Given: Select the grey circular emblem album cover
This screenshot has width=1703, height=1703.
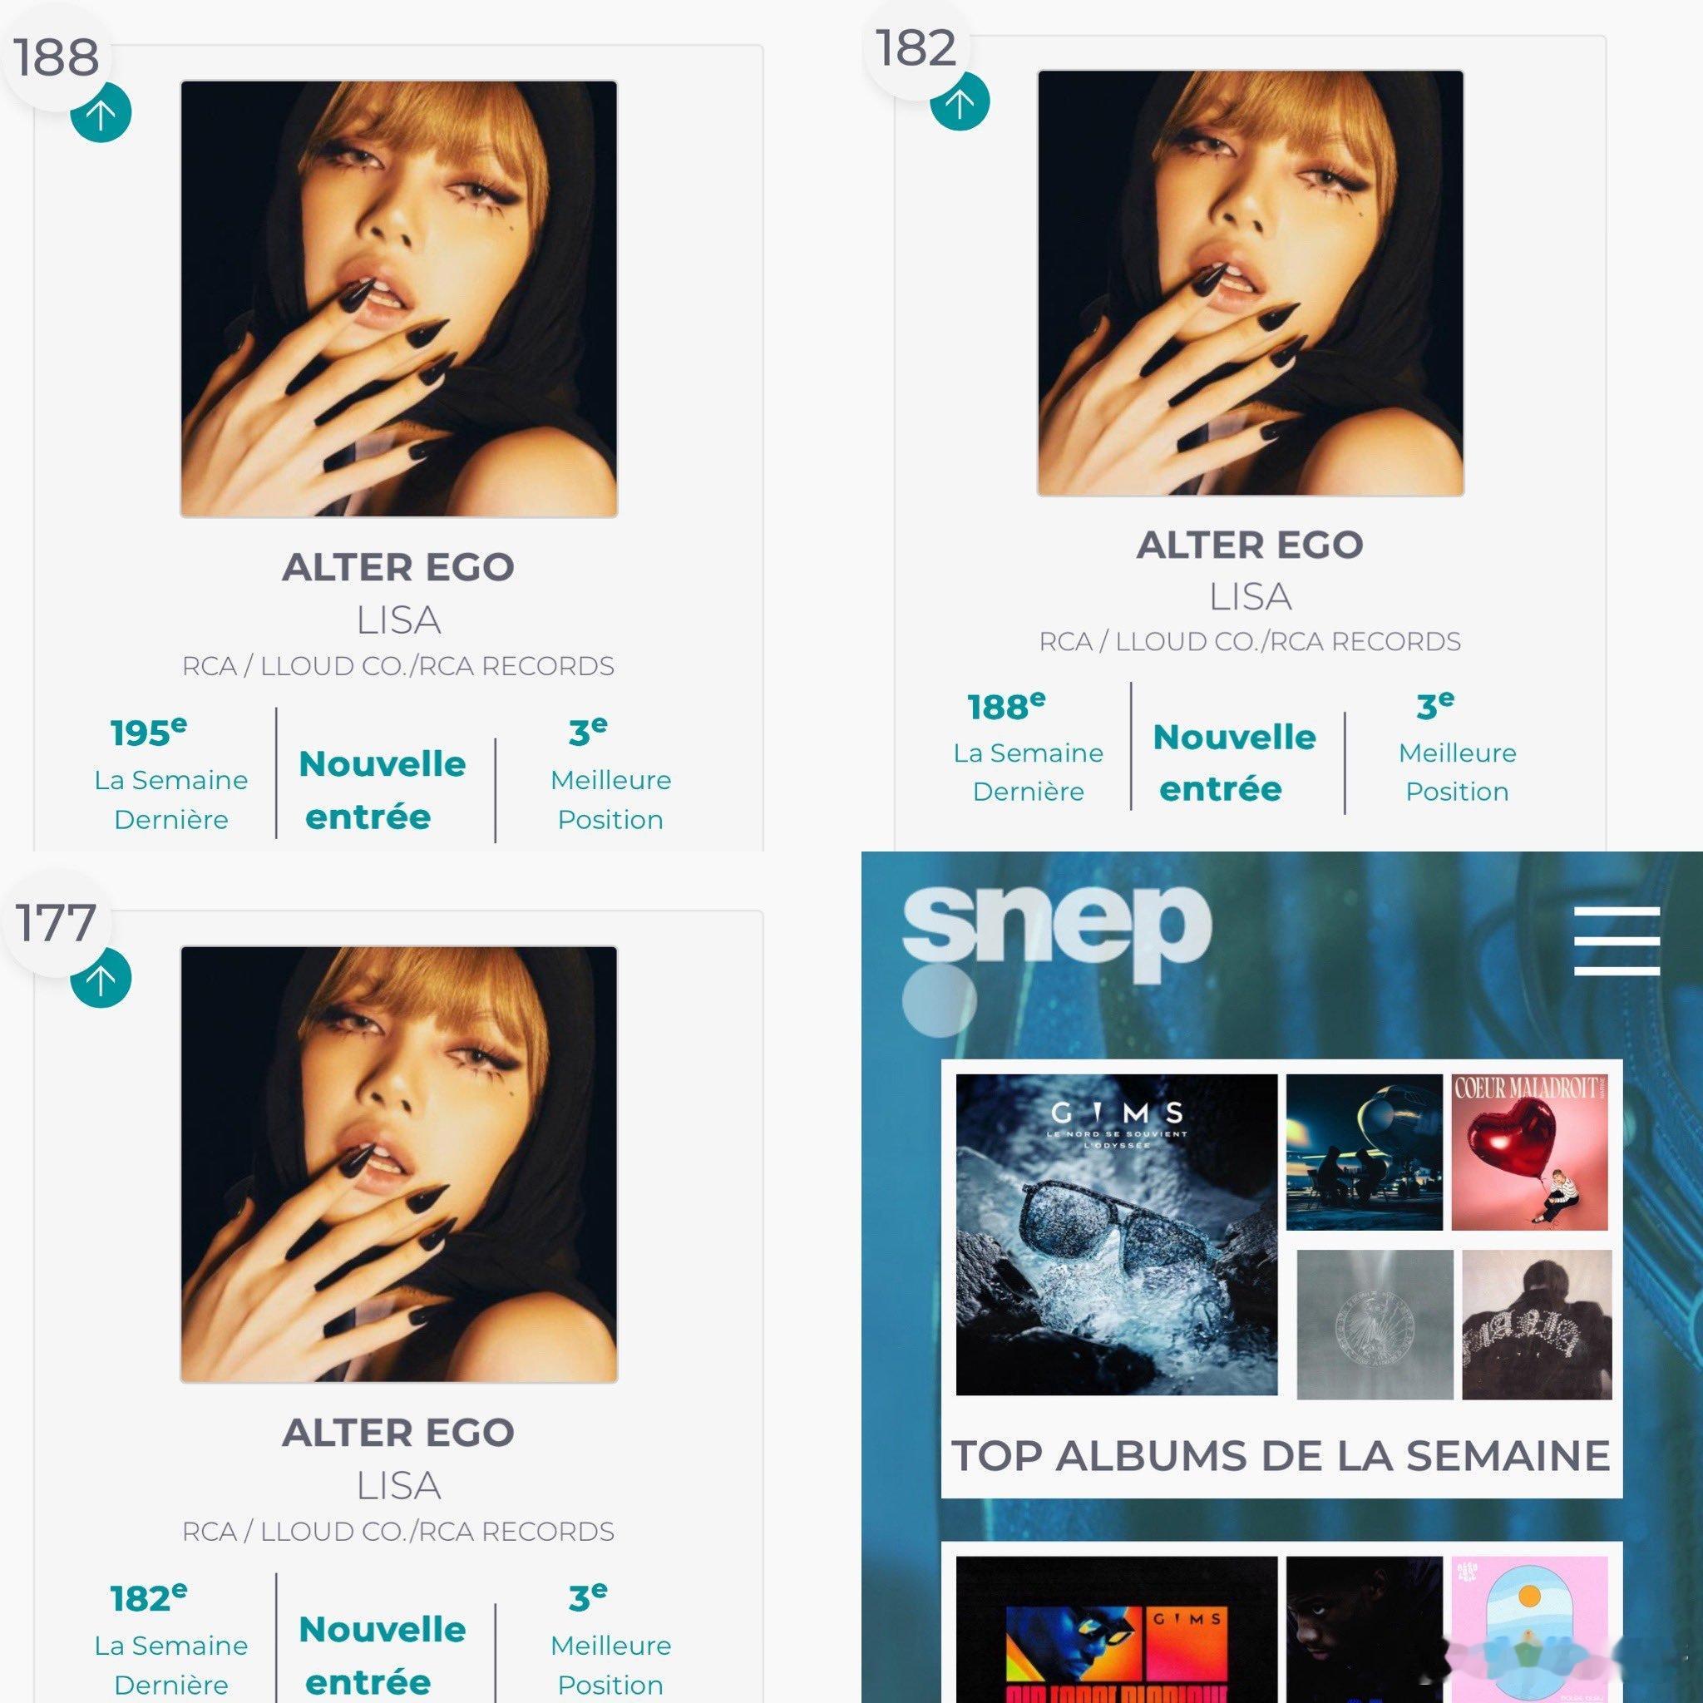Looking at the screenshot, I should [x=1375, y=1324].
